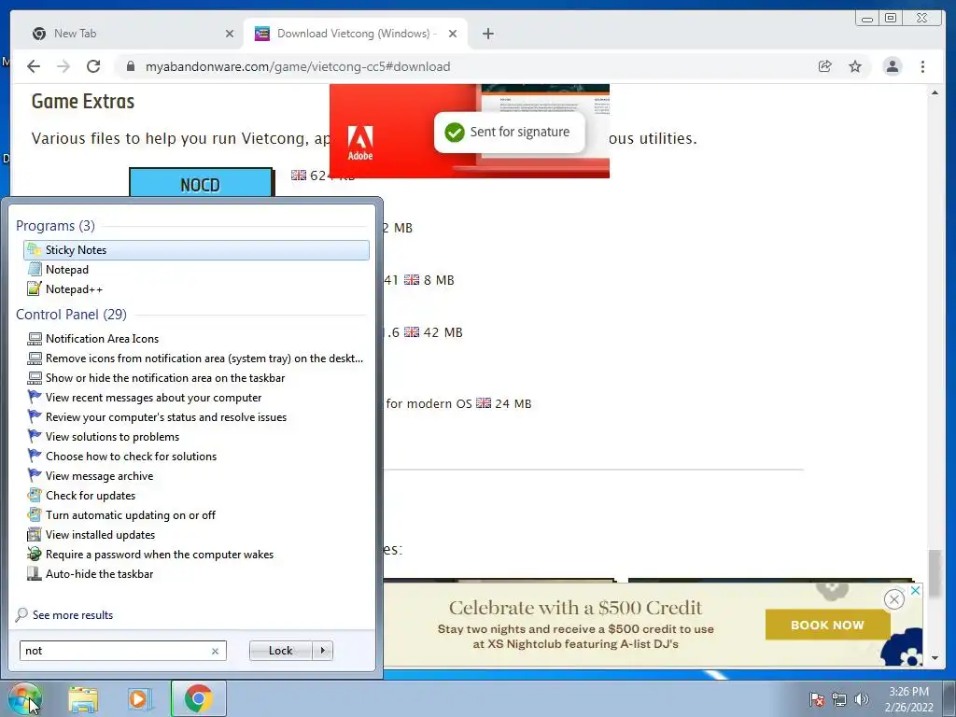
Task: Click the Chrome taskbar icon
Action: [x=199, y=698]
